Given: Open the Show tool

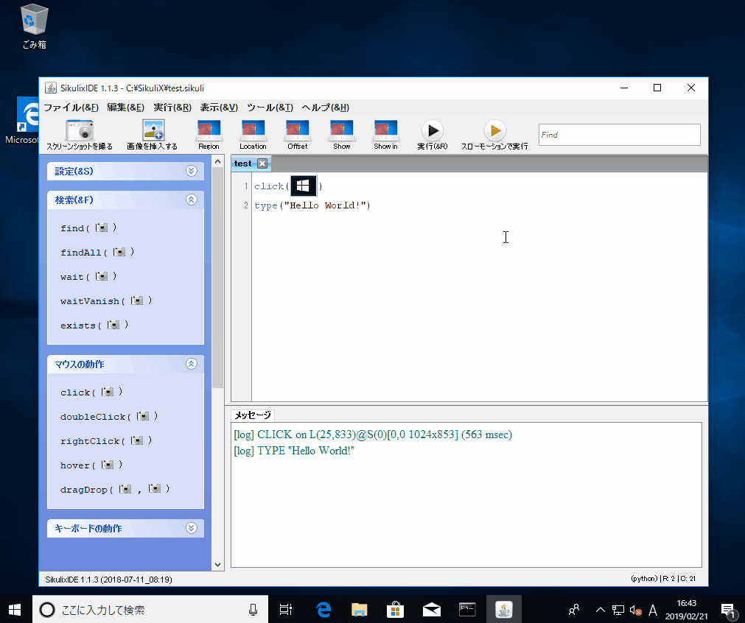Looking at the screenshot, I should tap(341, 134).
